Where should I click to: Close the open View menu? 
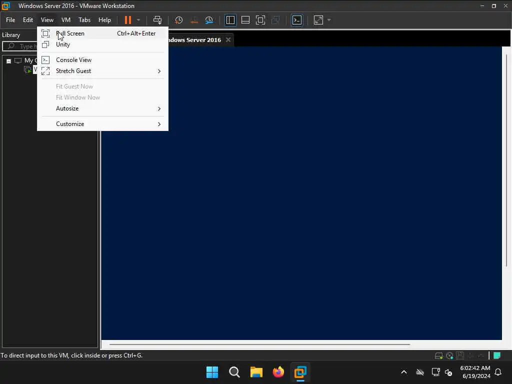click(47, 20)
